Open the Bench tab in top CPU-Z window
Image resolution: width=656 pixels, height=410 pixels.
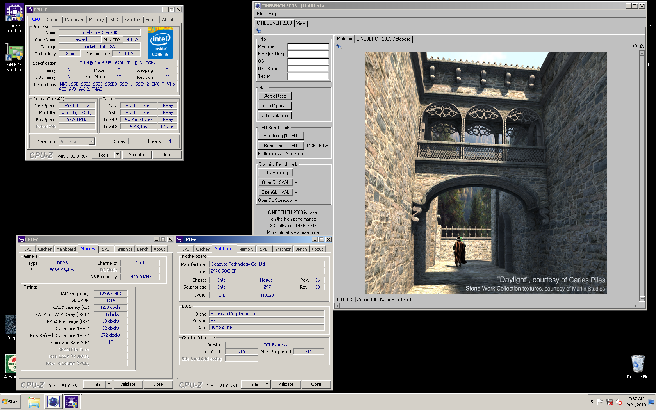tap(152, 20)
